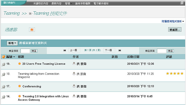Click 轉至 button next to 轉至項目
This screenshot has height=105, width=186.
(x=34, y=51)
